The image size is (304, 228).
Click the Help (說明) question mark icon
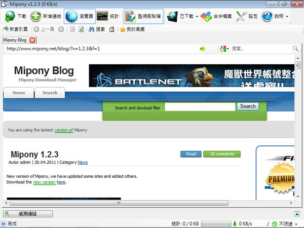[267, 16]
